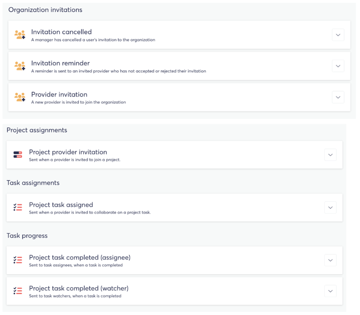Click the Organization invitations section heading
Viewport: 360px width, 315px height.
coord(45,10)
